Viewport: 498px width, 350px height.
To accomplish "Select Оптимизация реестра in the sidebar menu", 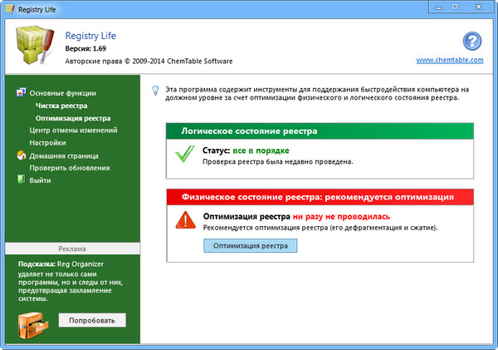I will pyautogui.click(x=73, y=119).
